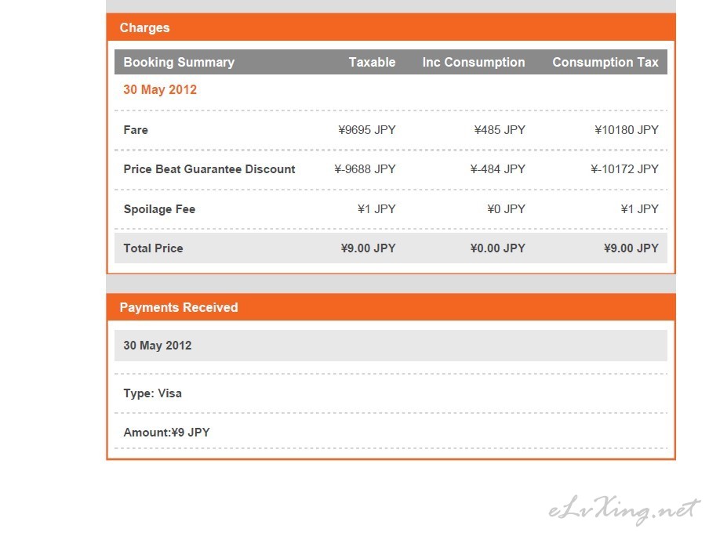Image resolution: width=709 pixels, height=536 pixels.
Task: Click the Fare row label
Action: tap(136, 130)
